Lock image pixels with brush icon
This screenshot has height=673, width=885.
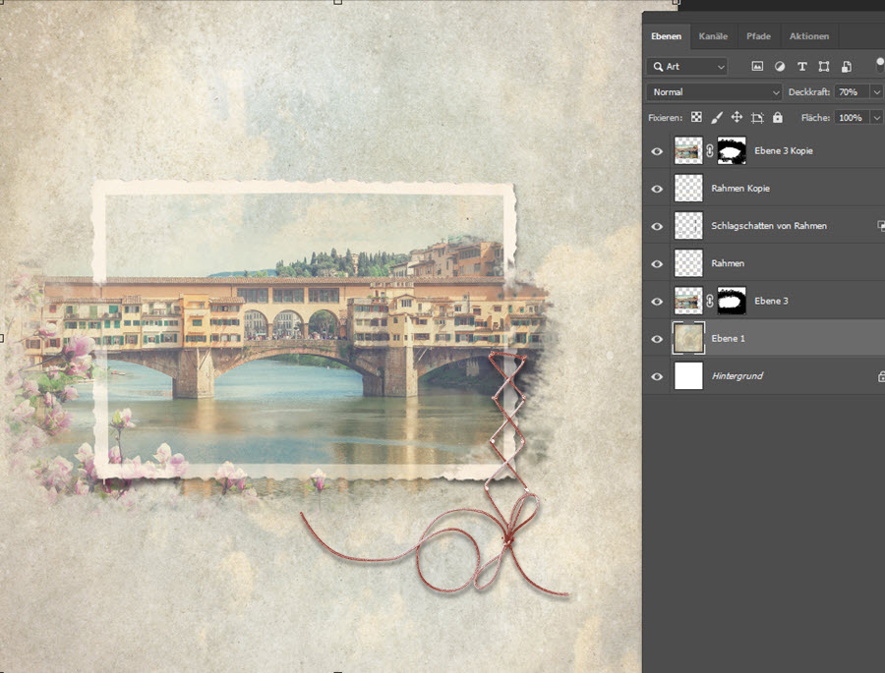point(717,117)
